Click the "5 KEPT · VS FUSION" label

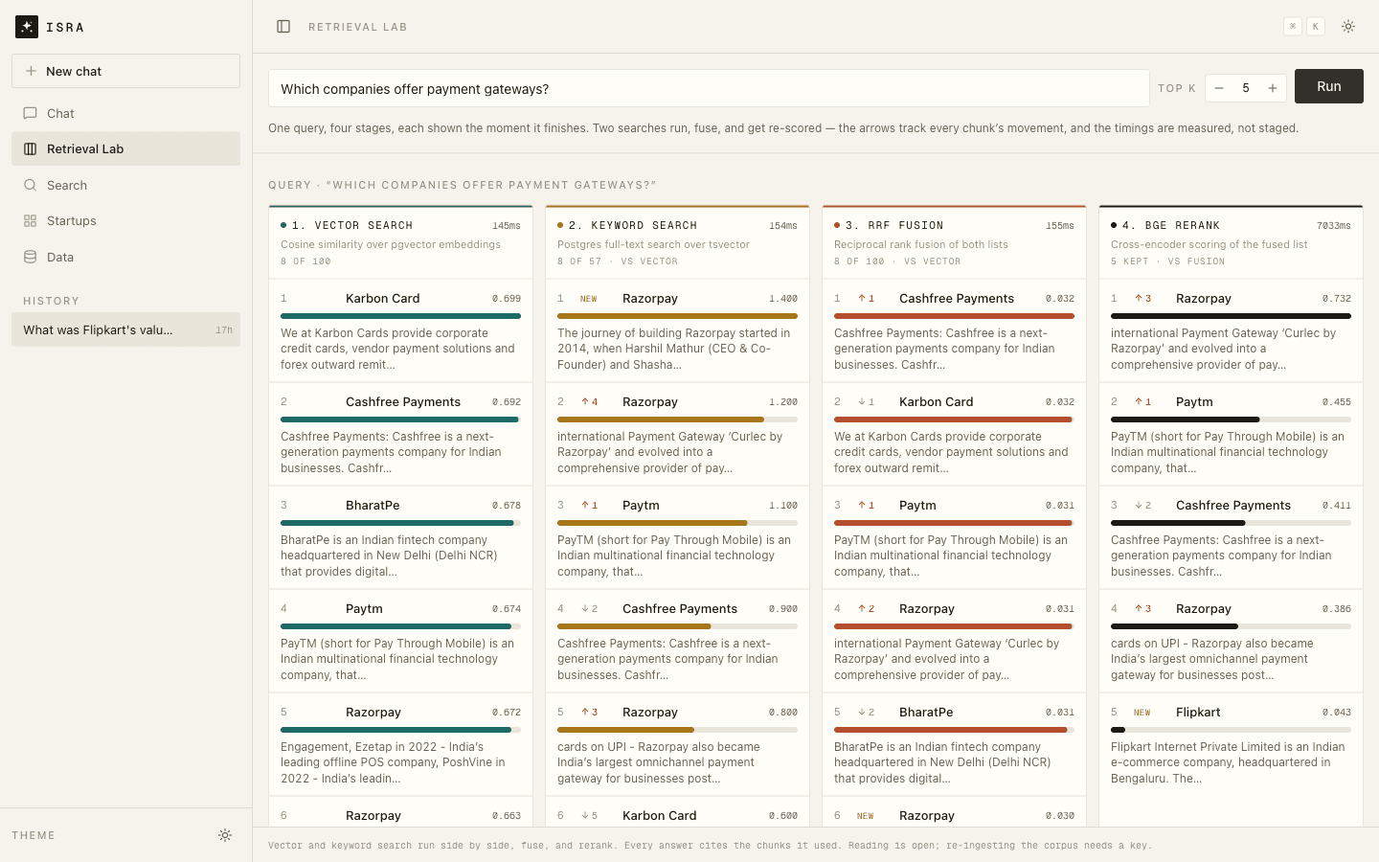[x=1167, y=261]
